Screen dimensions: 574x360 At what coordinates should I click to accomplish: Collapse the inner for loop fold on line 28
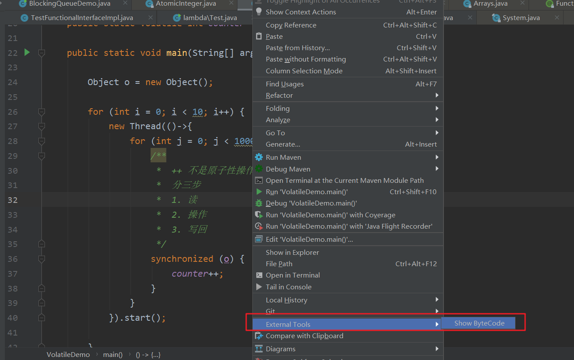pos(41,141)
